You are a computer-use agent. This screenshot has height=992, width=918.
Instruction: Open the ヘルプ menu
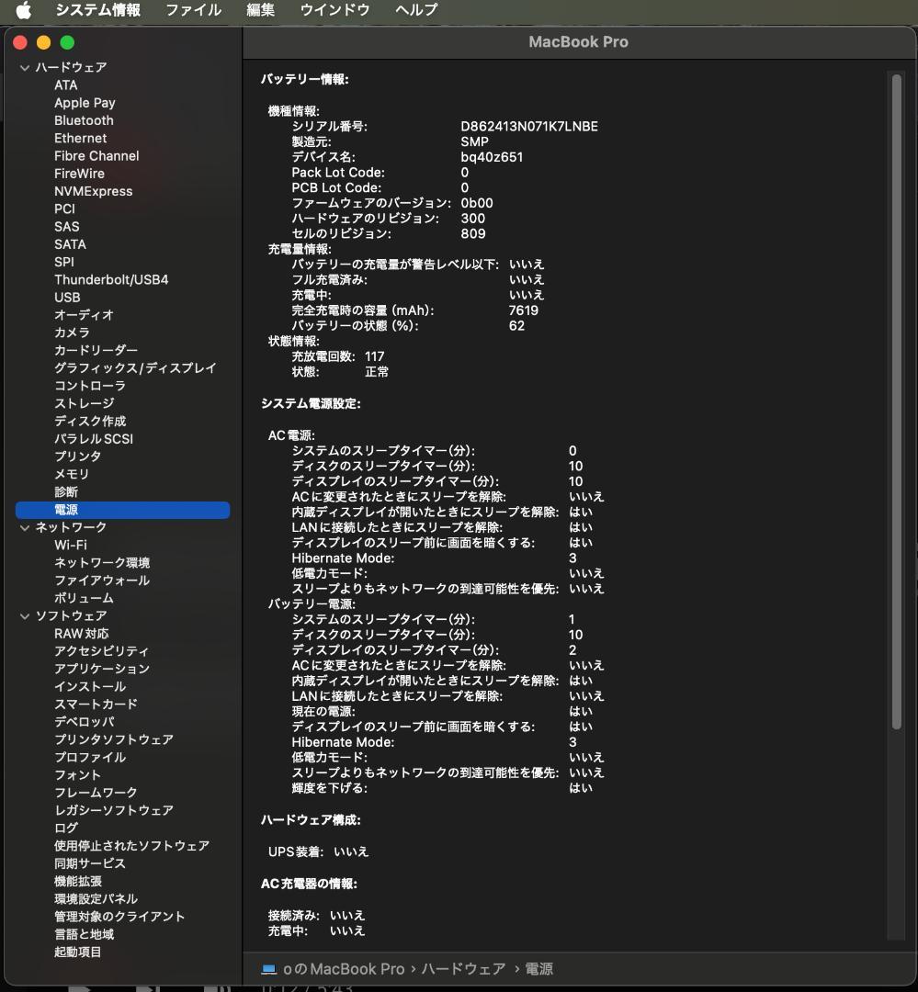click(416, 10)
